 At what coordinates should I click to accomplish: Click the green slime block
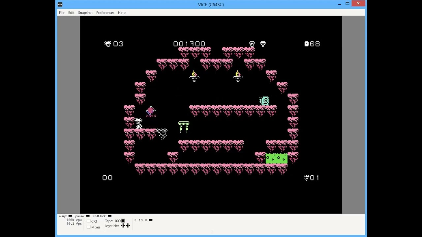[x=277, y=159]
